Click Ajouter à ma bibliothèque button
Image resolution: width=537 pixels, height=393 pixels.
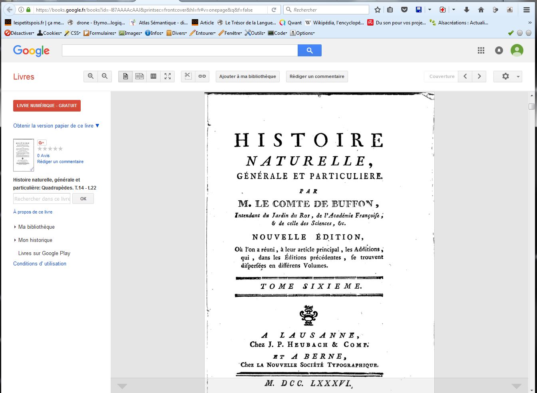click(247, 76)
